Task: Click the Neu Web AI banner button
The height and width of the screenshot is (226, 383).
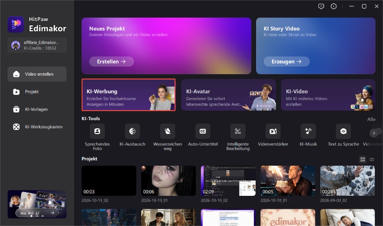Action: (37, 213)
